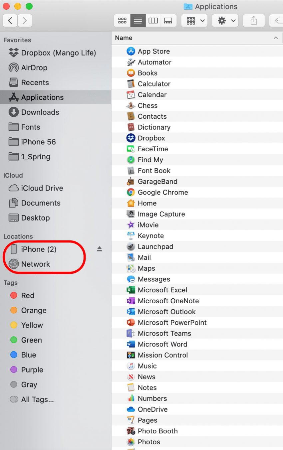Viewport: 283px width, 450px height.
Task: Select the Launchpad rocket icon
Action: point(131,247)
